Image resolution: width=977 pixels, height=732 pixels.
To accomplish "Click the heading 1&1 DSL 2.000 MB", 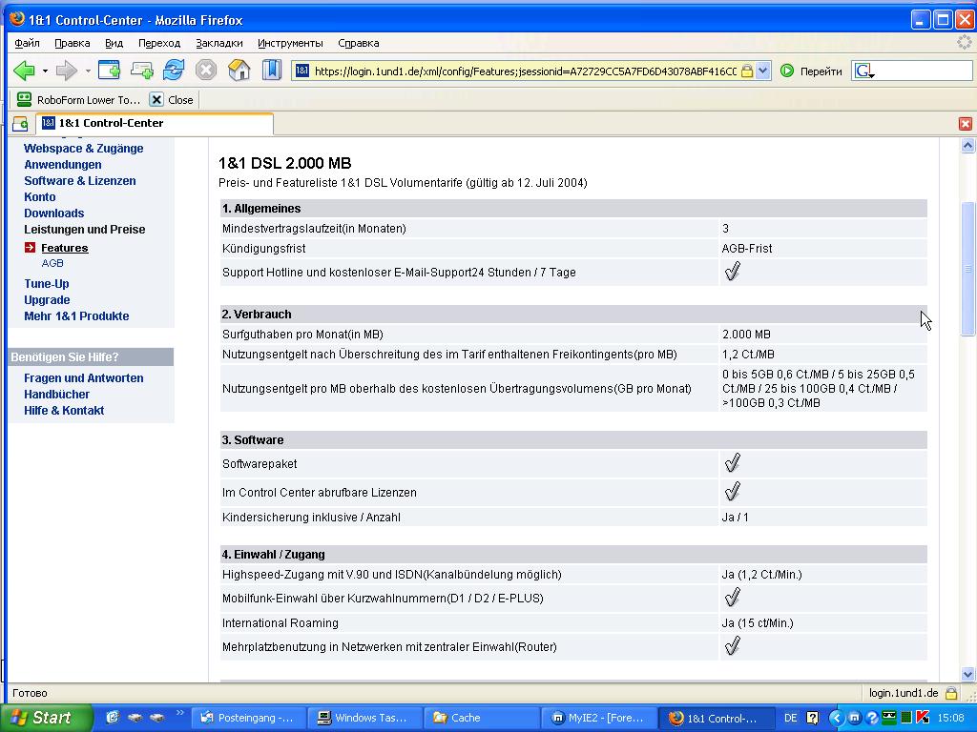I will 284,163.
